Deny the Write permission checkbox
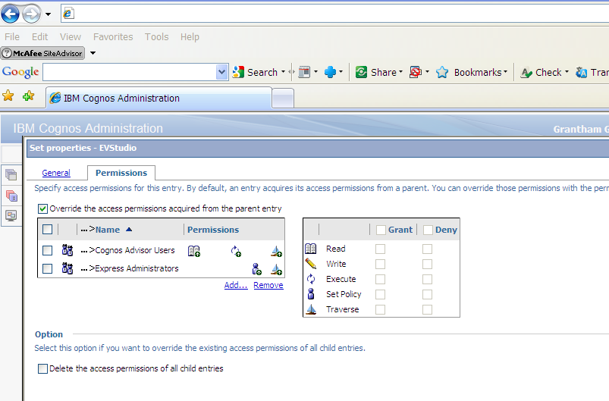 tap(427, 264)
